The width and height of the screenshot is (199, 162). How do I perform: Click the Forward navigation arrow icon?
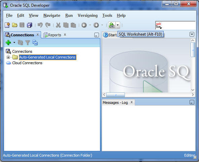(x=96, y=25)
